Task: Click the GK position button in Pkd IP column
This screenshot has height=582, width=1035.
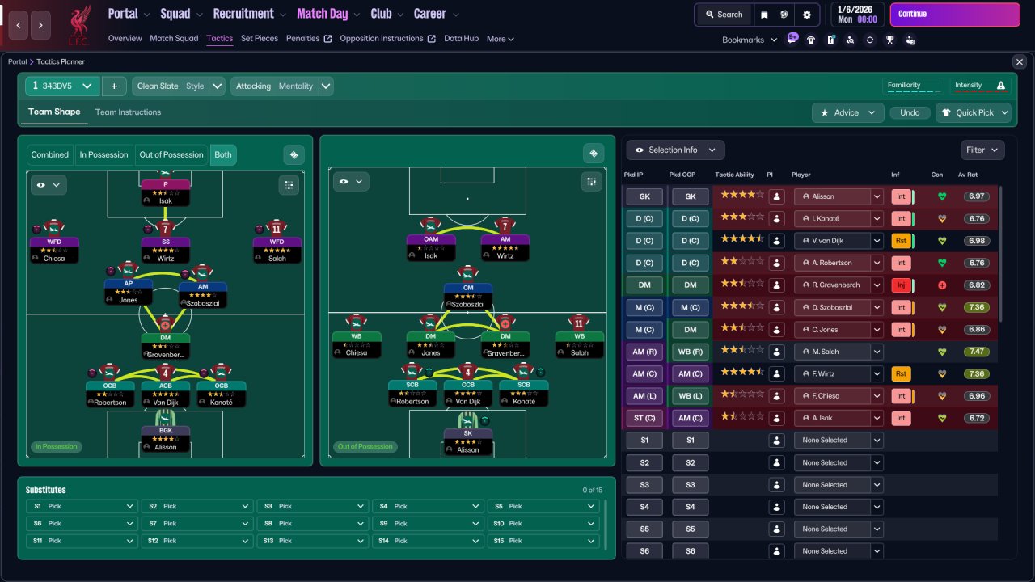Action: 644,196
